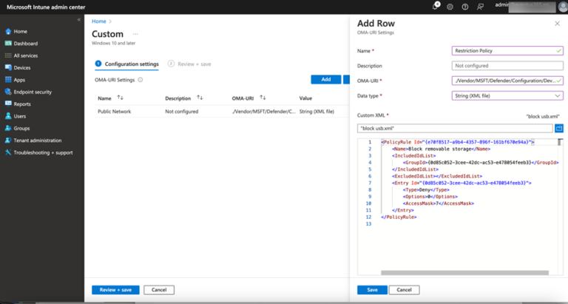Screen dimensions: 568x304
Task: Click the Home breadcrumb link
Action: click(x=98, y=21)
